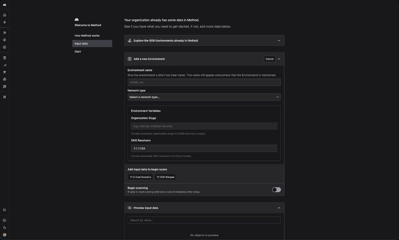Viewport: 399px width, 240px height.
Task: Click the Search by name field
Action: pyautogui.click(x=204, y=220)
